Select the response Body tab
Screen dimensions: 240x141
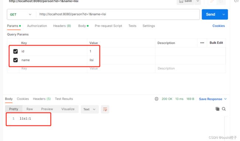click(9, 99)
